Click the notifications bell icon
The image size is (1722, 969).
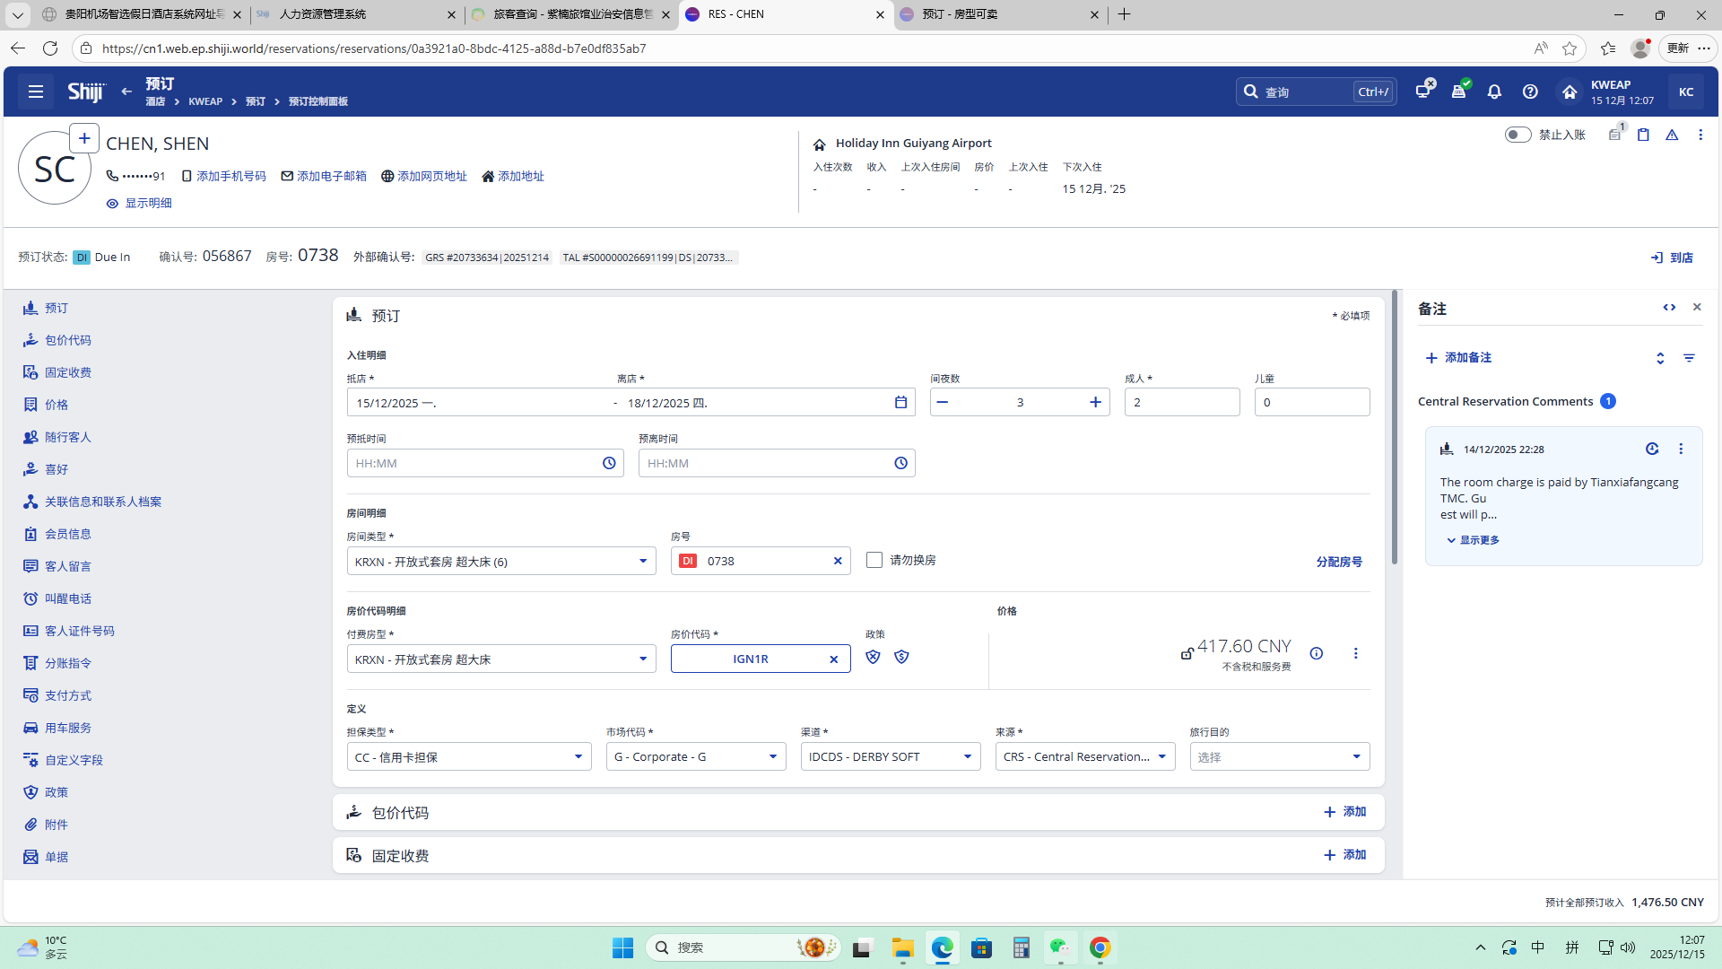coord(1494,92)
